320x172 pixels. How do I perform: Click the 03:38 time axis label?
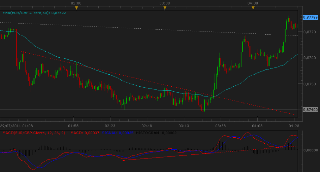pyautogui.click(x=220, y=125)
